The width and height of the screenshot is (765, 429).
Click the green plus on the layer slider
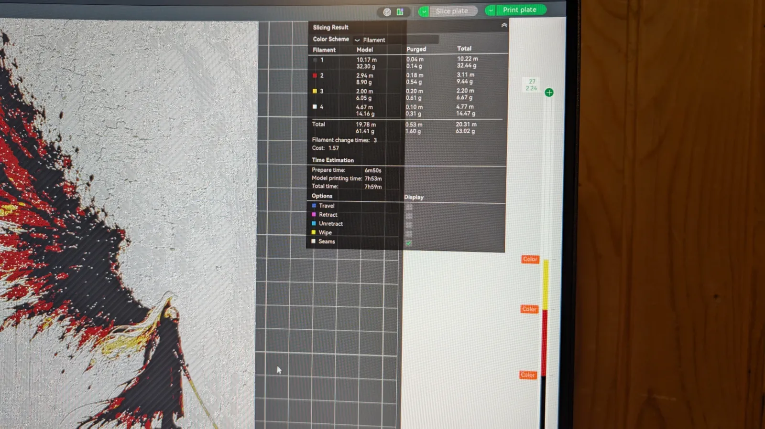click(549, 93)
